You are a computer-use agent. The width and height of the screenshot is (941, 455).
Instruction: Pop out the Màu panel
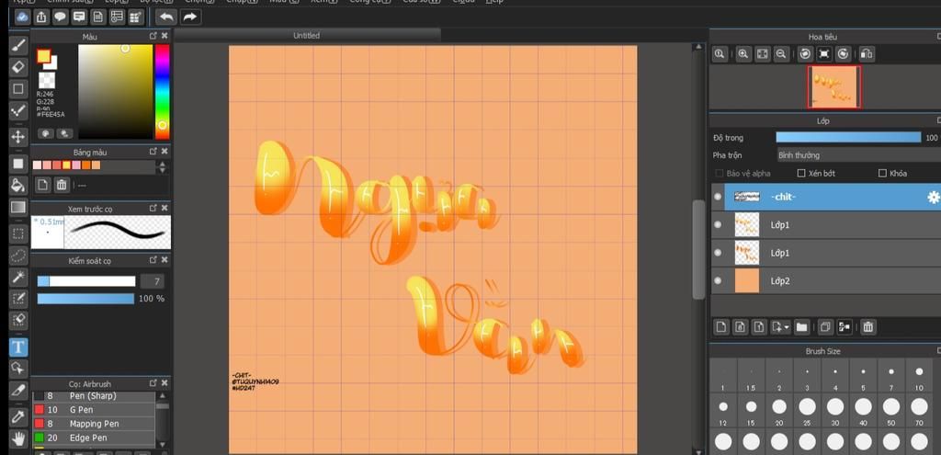[153, 36]
